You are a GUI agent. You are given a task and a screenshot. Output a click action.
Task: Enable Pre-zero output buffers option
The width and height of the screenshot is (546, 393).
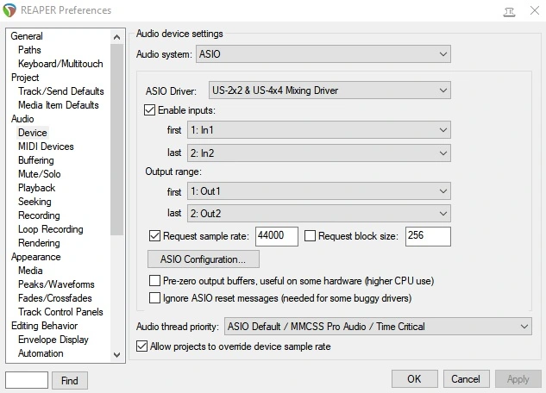155,281
